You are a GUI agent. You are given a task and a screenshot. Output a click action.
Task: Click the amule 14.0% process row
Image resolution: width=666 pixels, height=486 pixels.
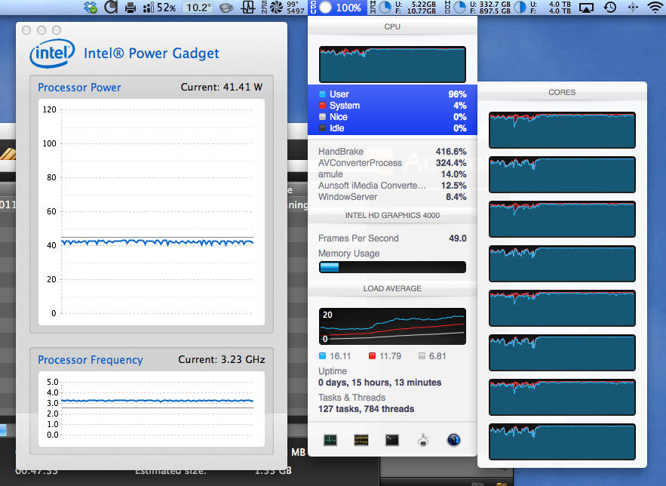[392, 174]
